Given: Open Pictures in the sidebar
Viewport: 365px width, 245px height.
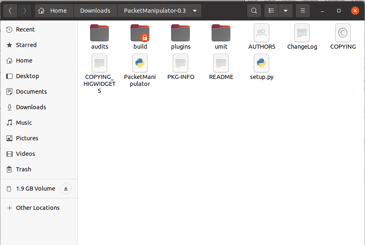Looking at the screenshot, I should (39, 138).
